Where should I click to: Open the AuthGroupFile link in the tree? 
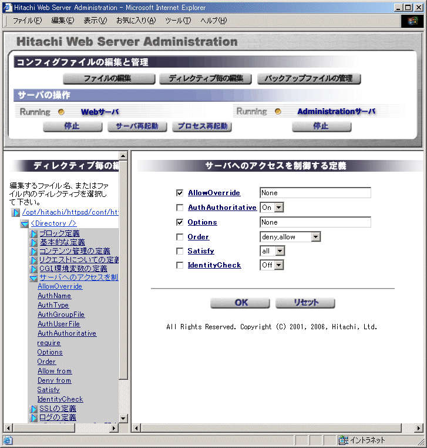coord(61,315)
